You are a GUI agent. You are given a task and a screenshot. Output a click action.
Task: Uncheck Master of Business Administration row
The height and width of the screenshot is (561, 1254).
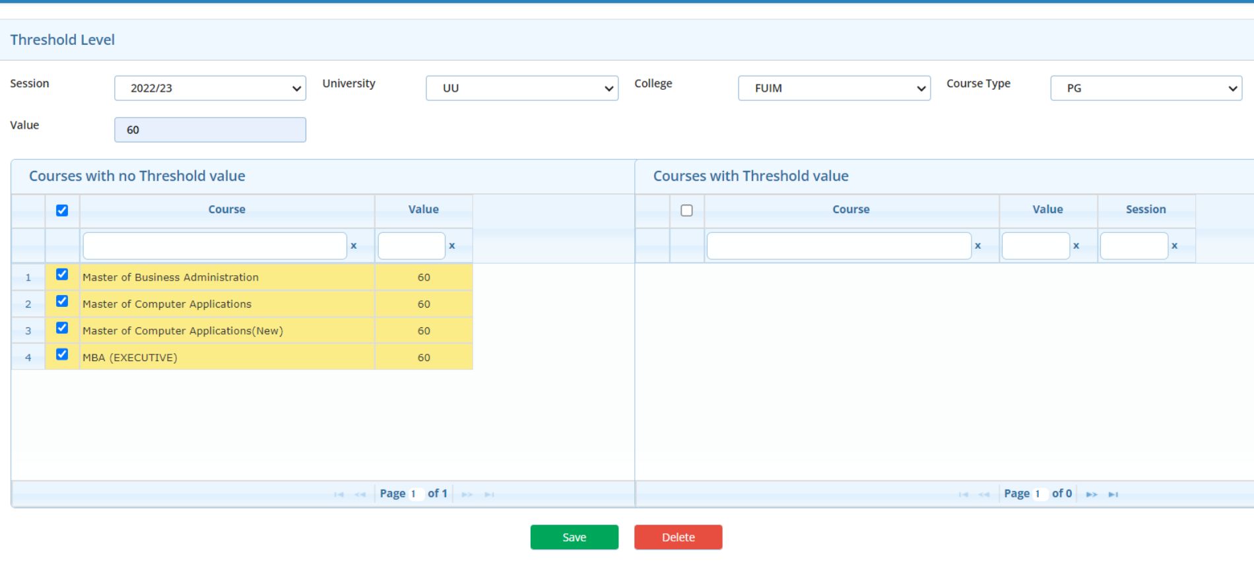pos(62,275)
